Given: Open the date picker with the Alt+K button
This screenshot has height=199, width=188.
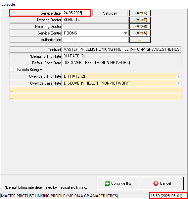Looking at the screenshot, I should (x=140, y=13).
